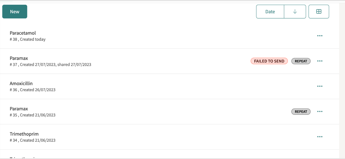Open more options for Paracetamol #38
This screenshot has height=159, width=345.
pyautogui.click(x=320, y=36)
